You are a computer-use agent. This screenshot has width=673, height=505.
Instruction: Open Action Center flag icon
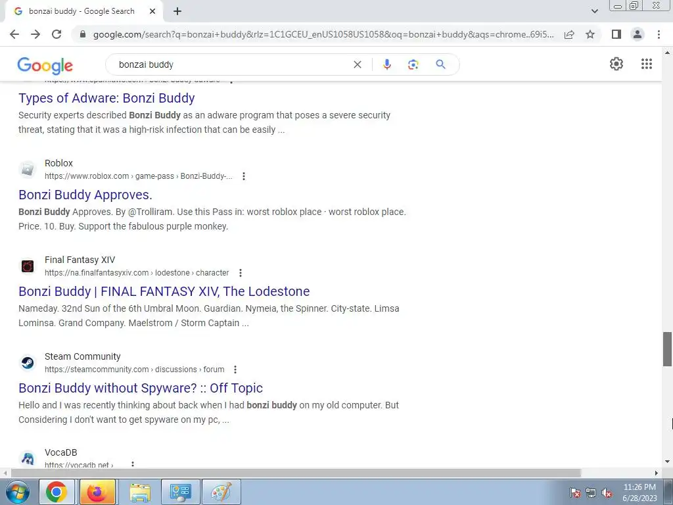(x=575, y=493)
